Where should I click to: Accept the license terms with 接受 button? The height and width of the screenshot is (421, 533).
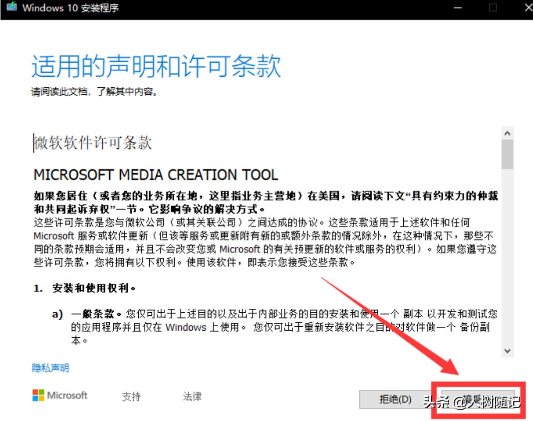476,399
